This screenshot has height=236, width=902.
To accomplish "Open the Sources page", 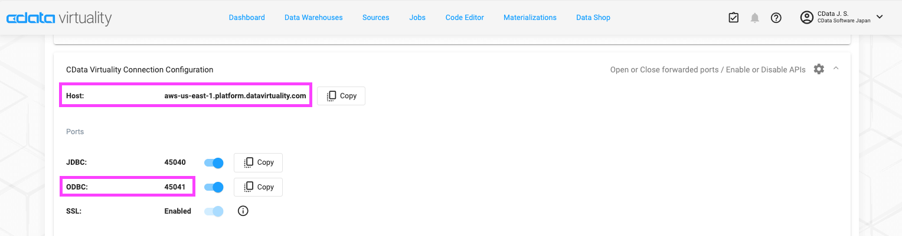I will pyautogui.click(x=375, y=18).
